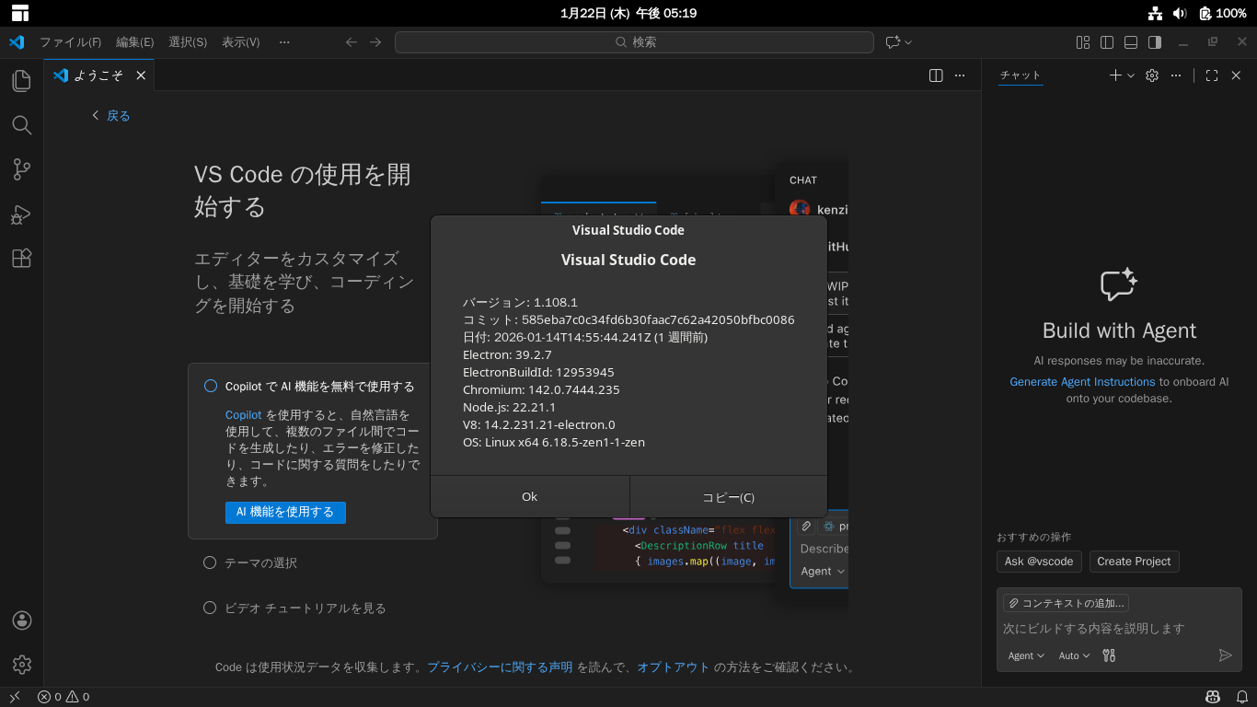Open the Agent mode dropdown in chat input
This screenshot has width=1257, height=707.
coord(1026,655)
